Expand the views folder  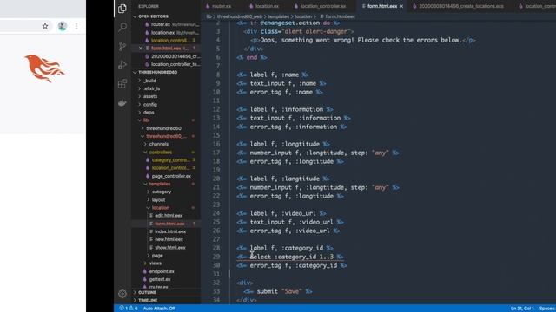click(x=155, y=263)
